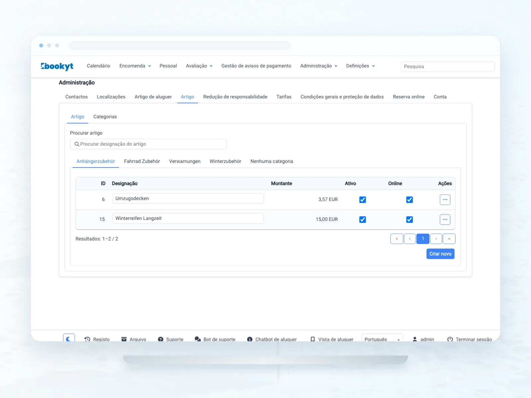The height and width of the screenshot is (398, 531).
Task: Click the bookyt logo
Action: point(57,66)
